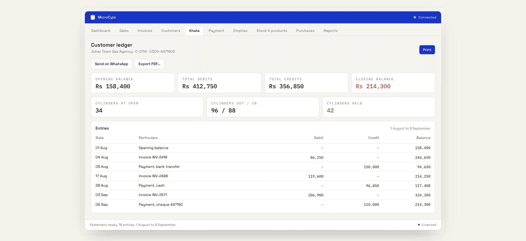The width and height of the screenshot is (526, 241).
Task: Click the Johar Town Gas Agency subtitle
Action: pyautogui.click(x=133, y=51)
